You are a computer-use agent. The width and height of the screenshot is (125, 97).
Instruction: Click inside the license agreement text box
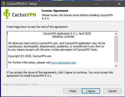tap(61, 50)
